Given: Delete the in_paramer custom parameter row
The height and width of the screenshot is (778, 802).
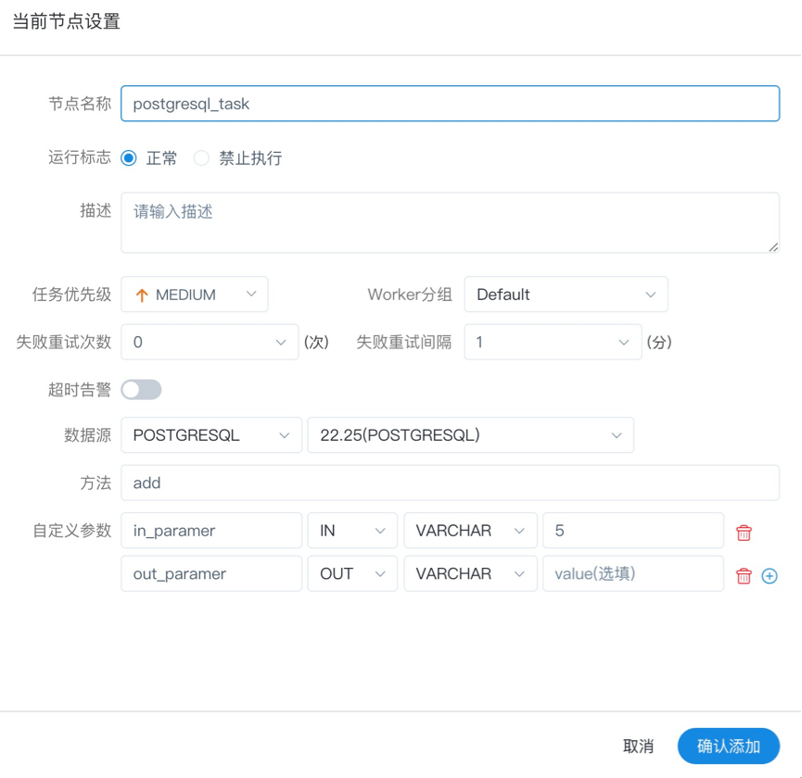Looking at the screenshot, I should (744, 533).
